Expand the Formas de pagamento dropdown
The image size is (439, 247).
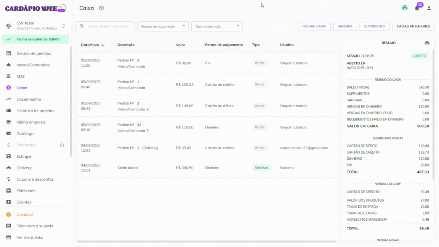click(163, 26)
